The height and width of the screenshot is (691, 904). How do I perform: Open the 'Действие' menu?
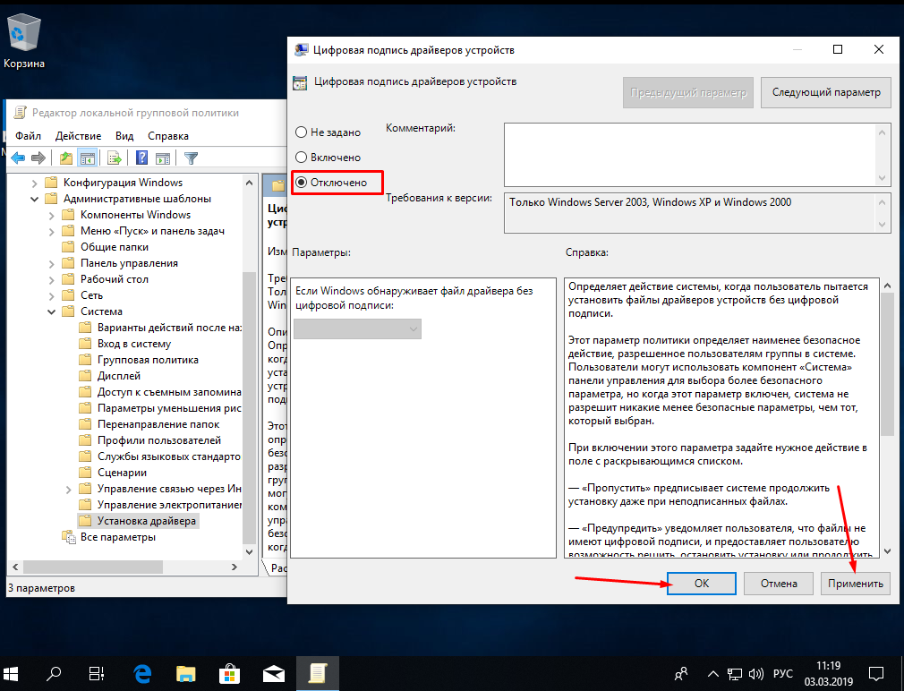tap(79, 136)
